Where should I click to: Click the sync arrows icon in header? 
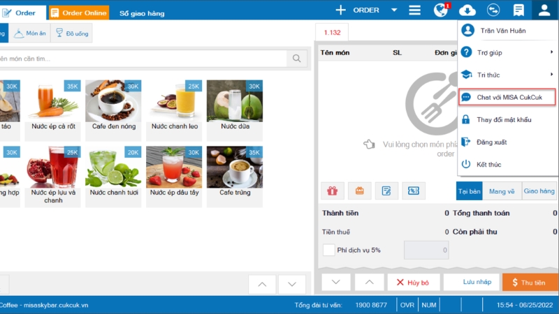493,10
